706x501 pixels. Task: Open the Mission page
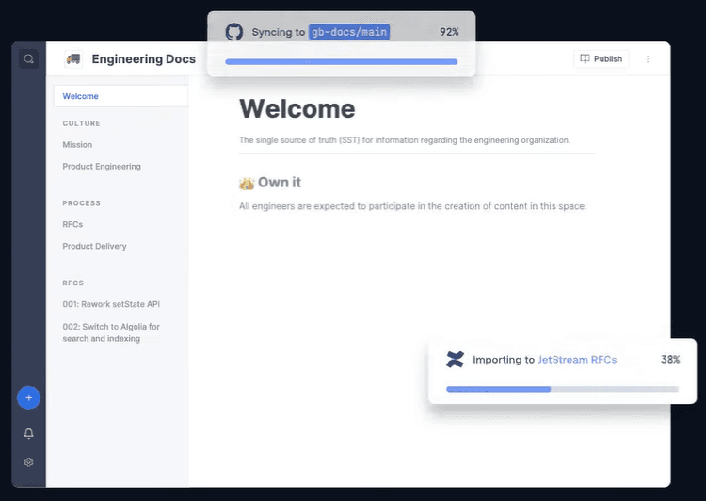pyautogui.click(x=77, y=145)
